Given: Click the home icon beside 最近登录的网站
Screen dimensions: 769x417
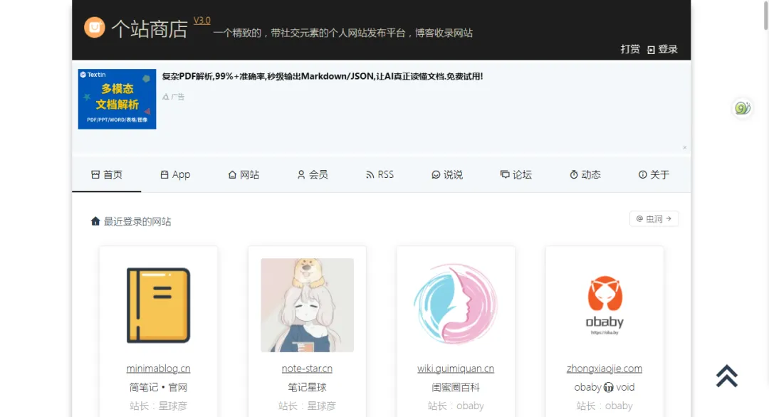Looking at the screenshot, I should (x=95, y=221).
